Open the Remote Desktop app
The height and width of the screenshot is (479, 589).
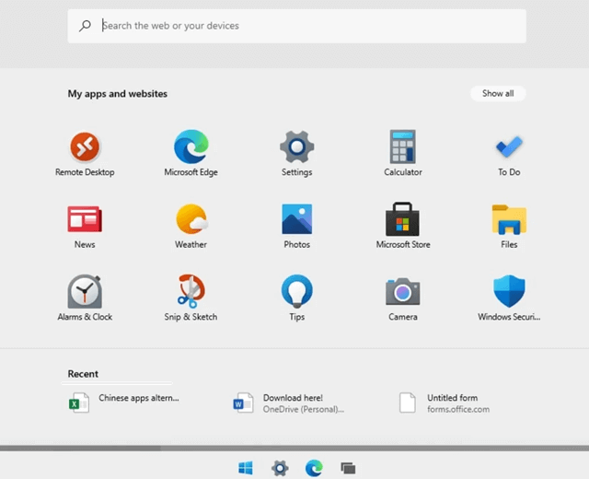click(x=85, y=154)
